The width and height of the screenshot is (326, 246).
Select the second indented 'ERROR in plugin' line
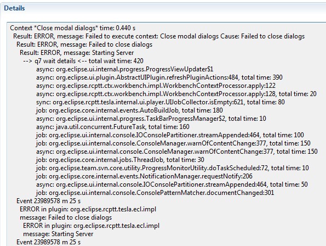pyautogui.click(x=91, y=226)
